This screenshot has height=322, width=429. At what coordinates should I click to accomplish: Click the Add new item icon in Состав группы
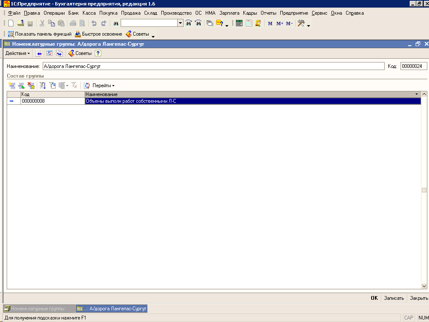point(12,86)
